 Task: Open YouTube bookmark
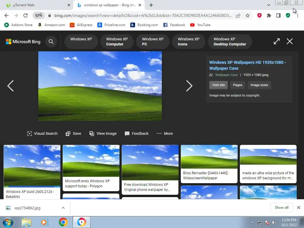200,25
